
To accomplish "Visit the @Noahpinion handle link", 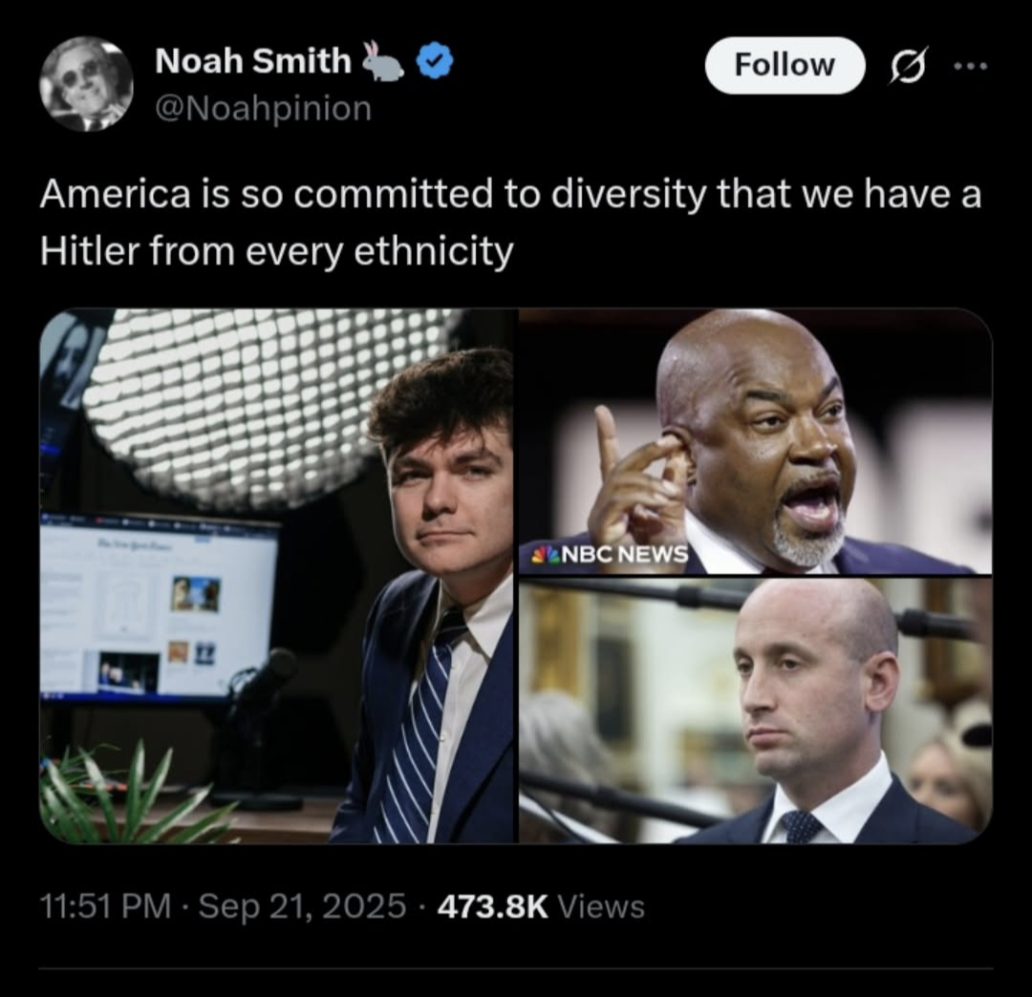I will click(x=264, y=109).
